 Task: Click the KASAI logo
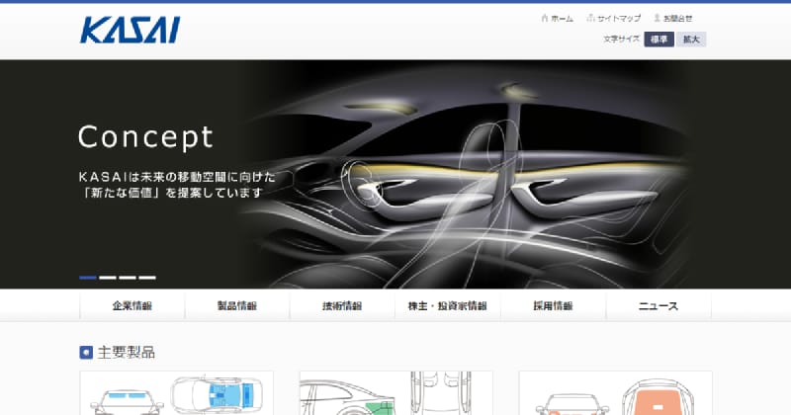click(x=130, y=30)
